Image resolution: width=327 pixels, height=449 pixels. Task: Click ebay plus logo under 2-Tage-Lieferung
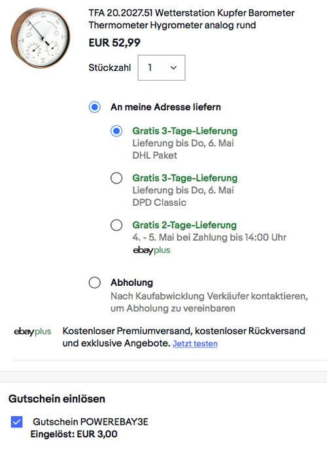(x=151, y=250)
